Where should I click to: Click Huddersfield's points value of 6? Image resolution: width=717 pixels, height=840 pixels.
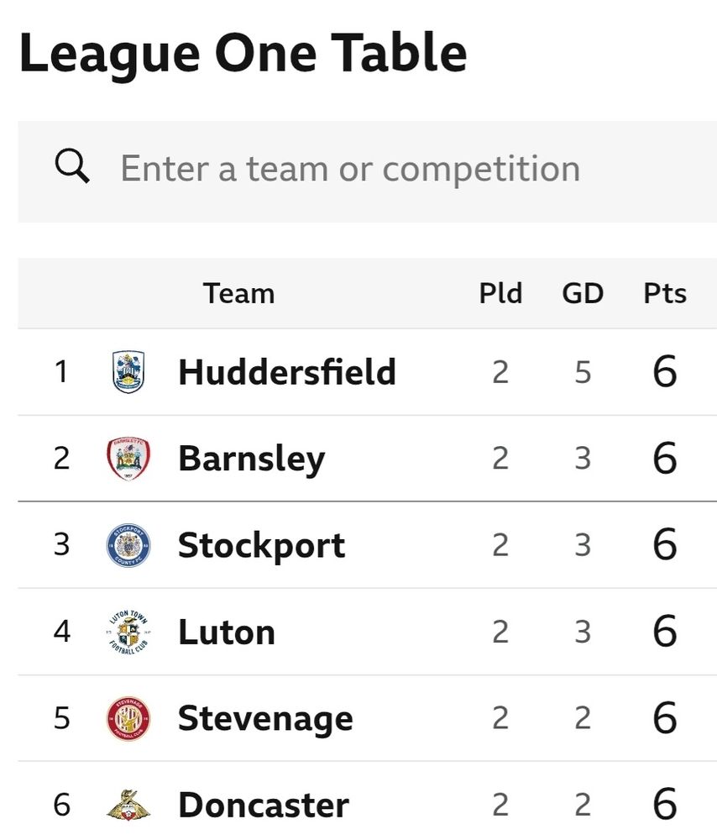665,371
